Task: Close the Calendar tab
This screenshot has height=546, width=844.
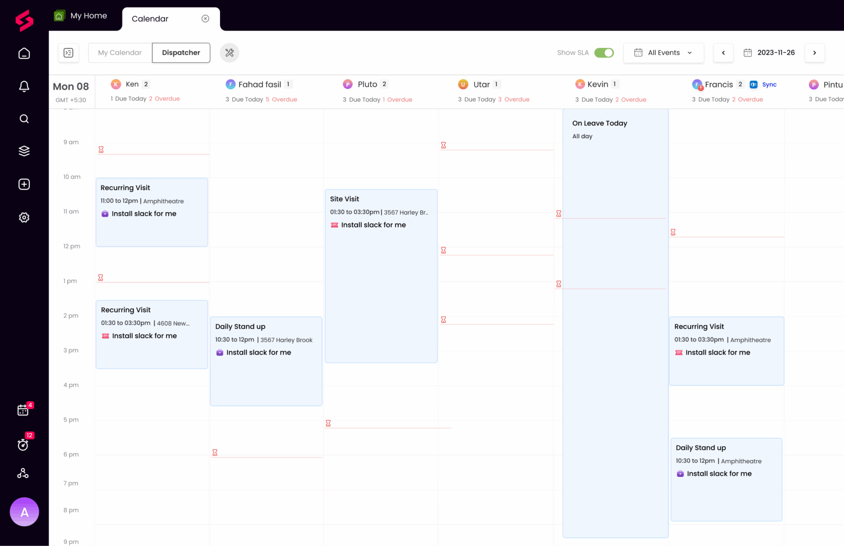Action: tap(205, 19)
